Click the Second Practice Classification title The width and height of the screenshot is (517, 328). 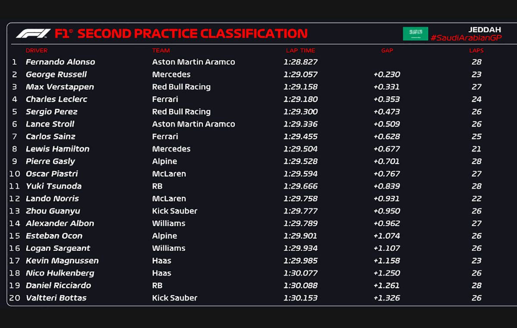(192, 34)
